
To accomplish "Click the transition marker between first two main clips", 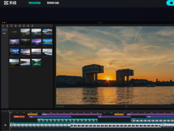I will pyautogui.click(x=70, y=125).
